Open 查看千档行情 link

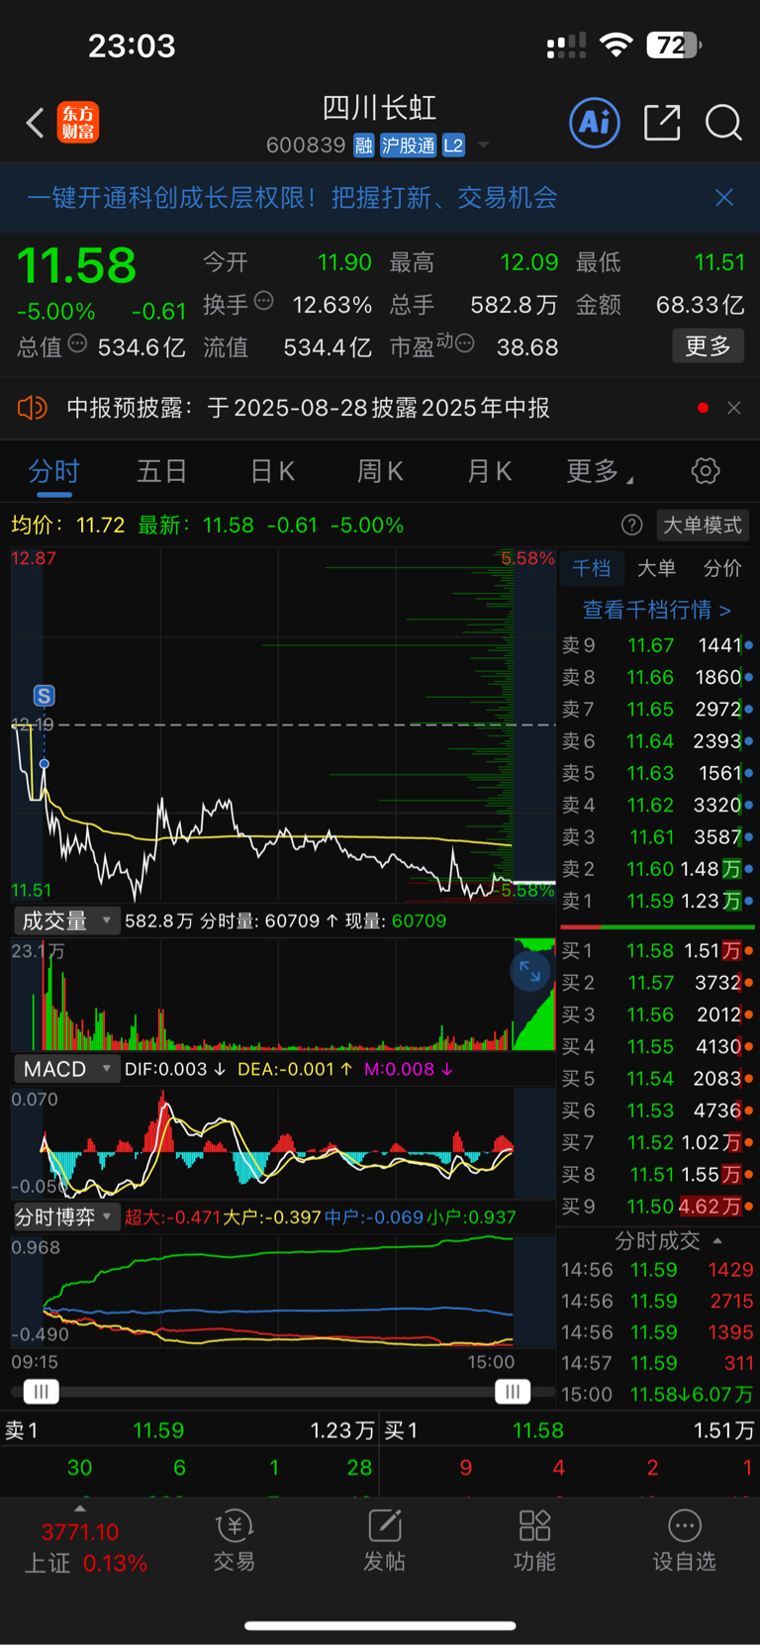pos(656,610)
